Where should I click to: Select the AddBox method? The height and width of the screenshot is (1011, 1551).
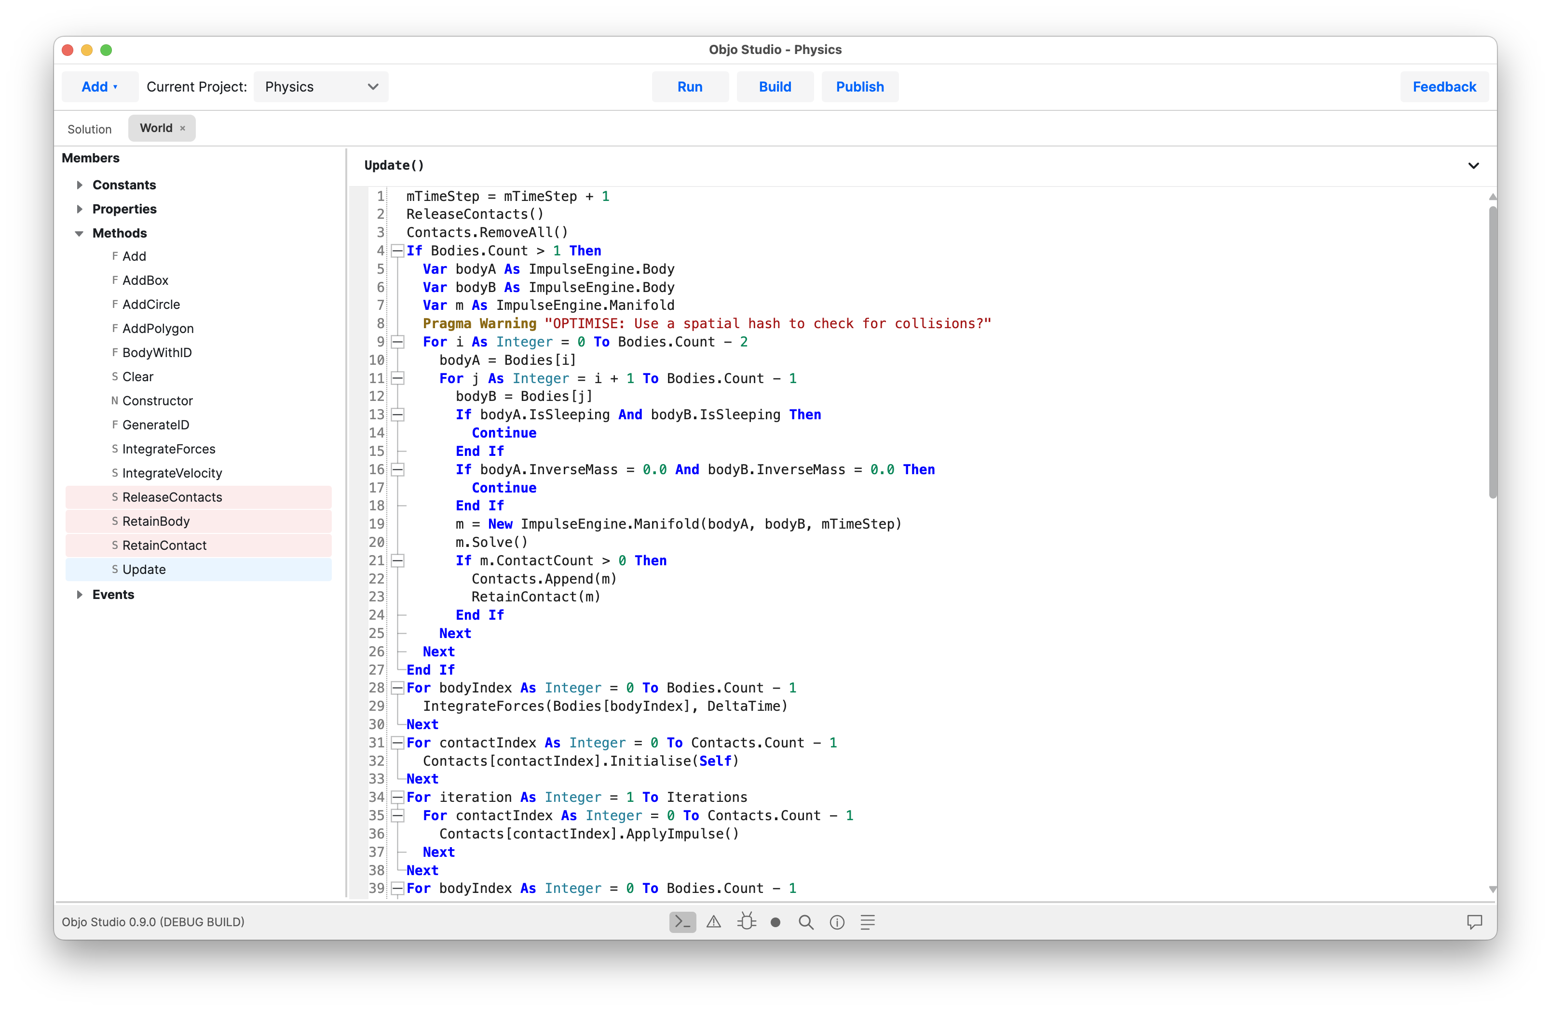pos(198,280)
